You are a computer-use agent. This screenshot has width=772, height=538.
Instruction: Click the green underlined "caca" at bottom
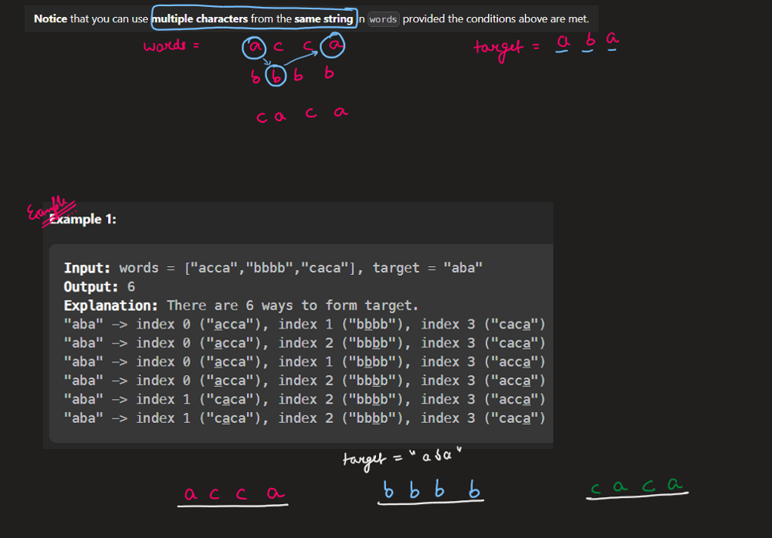point(638,487)
